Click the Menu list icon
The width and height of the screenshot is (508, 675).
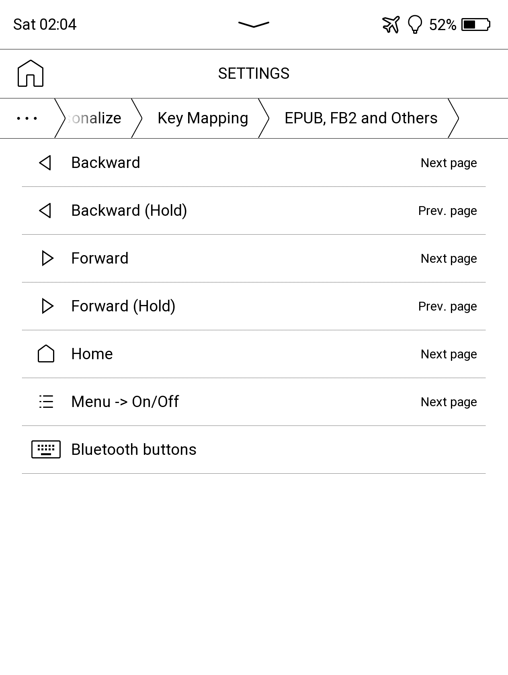coord(46,402)
